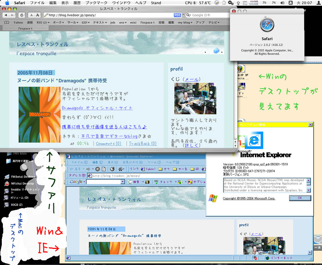Expand the RSS (2) bookmark folder
322x265 pixels.
[x=43, y=23]
